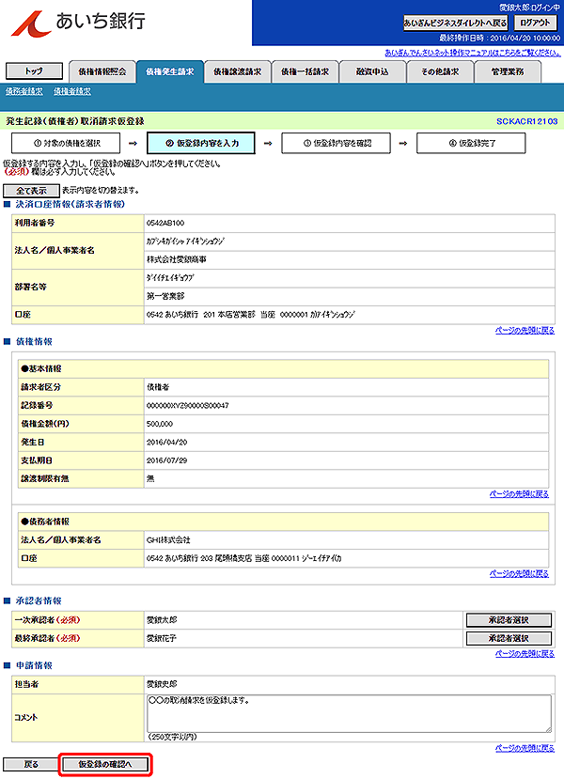
Task: Click the ●基本情報 header row
Action: (283, 369)
